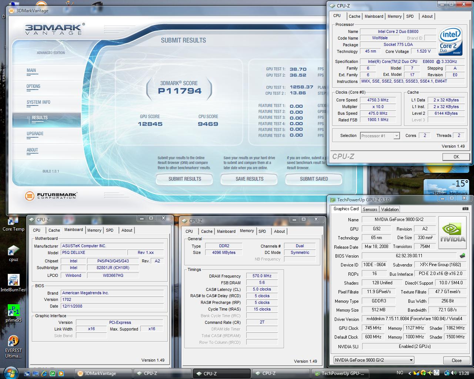Open the Processor #1 selection dropdown

[x=380, y=136]
